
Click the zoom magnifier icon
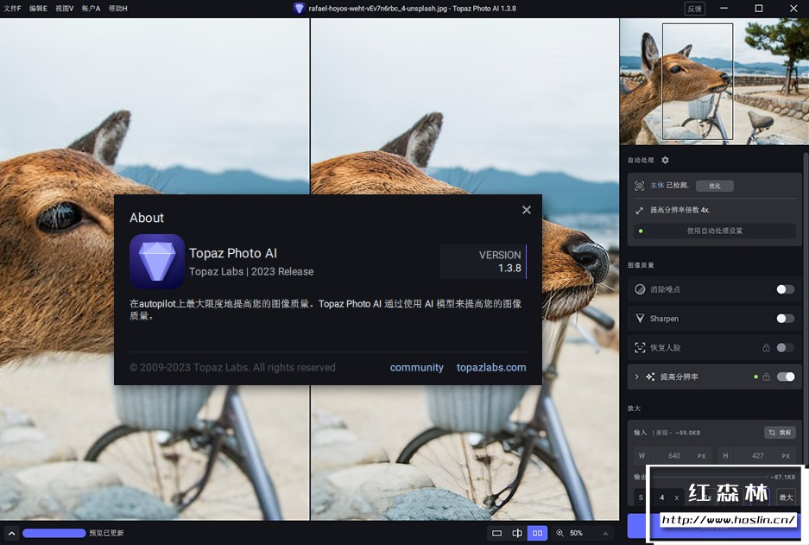[x=559, y=533]
